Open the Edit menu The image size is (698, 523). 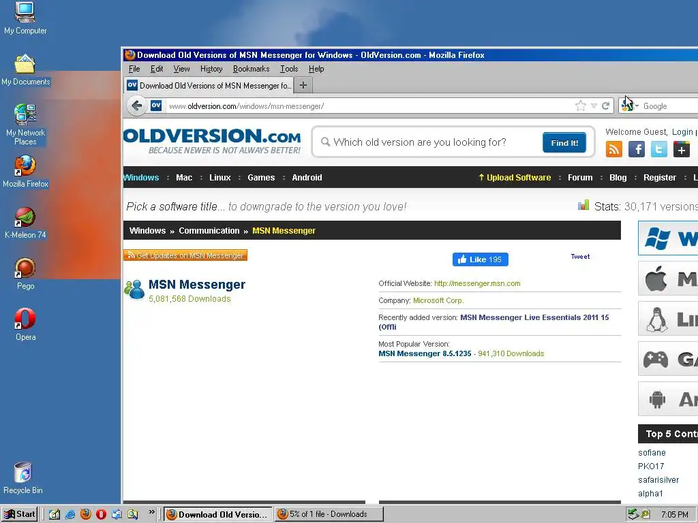click(157, 69)
